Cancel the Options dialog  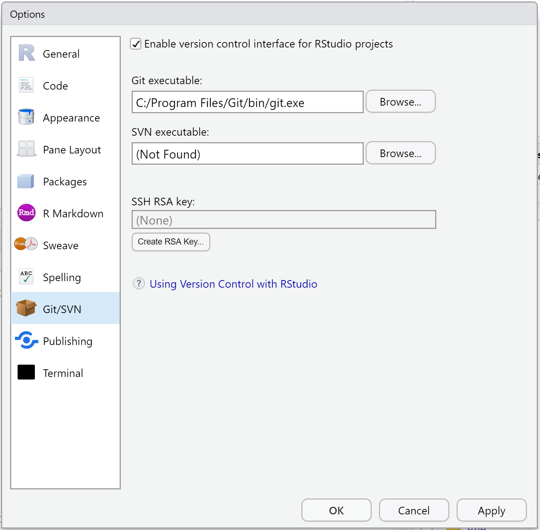[x=413, y=510]
